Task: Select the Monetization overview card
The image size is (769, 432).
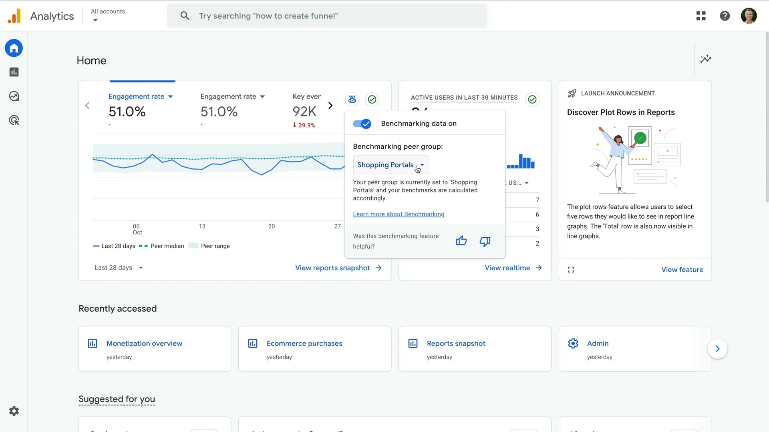Action: (154, 348)
